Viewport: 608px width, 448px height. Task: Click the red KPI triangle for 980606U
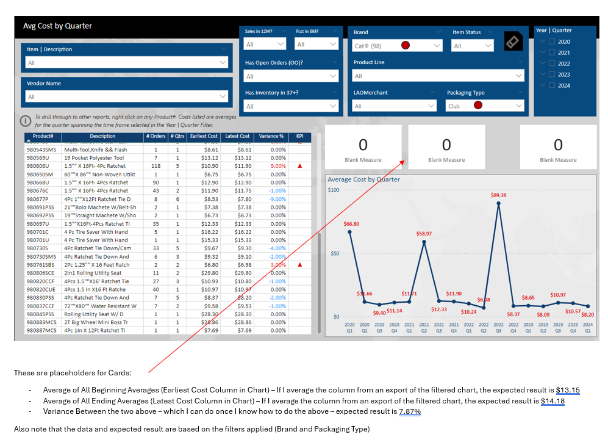[x=300, y=166]
